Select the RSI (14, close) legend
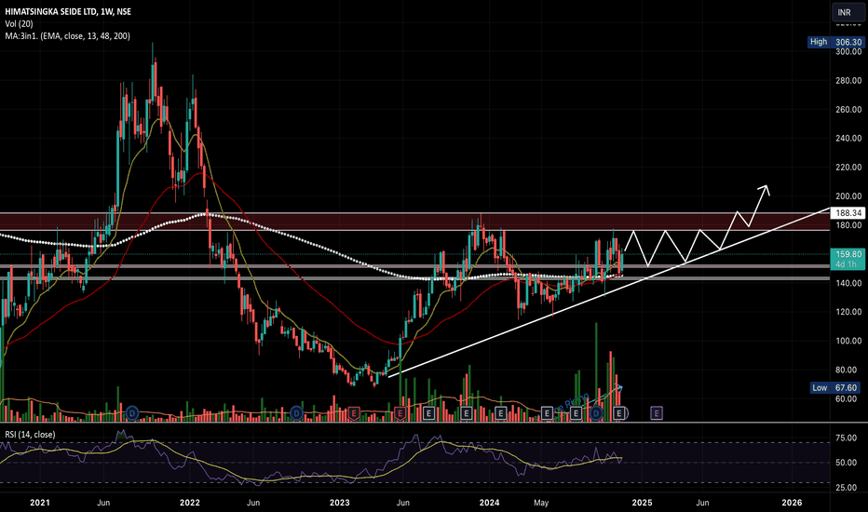The width and height of the screenshot is (868, 512). pos(31,435)
